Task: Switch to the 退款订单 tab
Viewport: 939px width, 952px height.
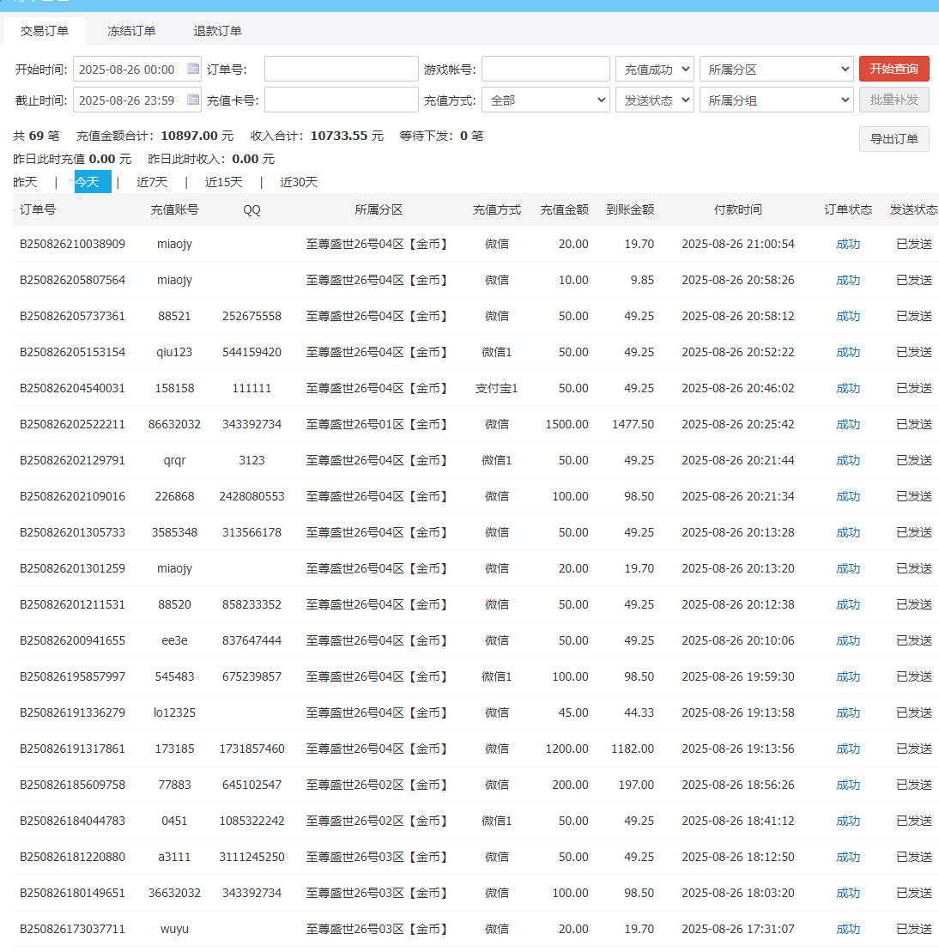Action: click(217, 31)
